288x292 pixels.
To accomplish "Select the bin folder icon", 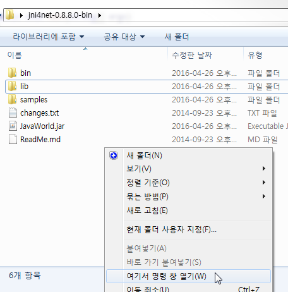I will (12, 73).
